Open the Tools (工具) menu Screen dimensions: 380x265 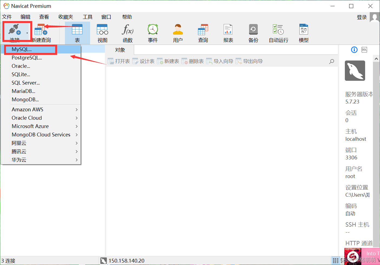[88, 17]
